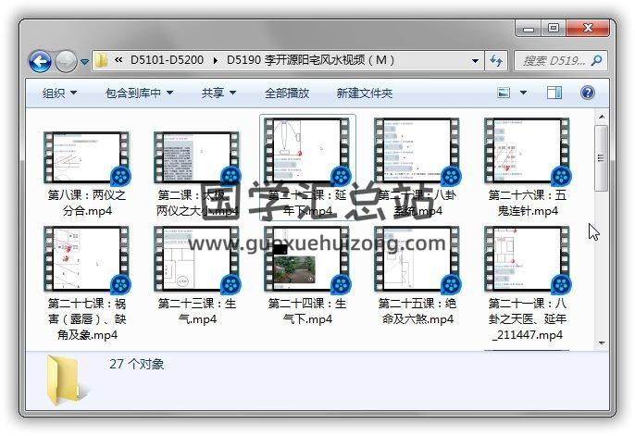Open the 共享 menu
Image resolution: width=635 pixels, height=436 pixels.
click(218, 93)
